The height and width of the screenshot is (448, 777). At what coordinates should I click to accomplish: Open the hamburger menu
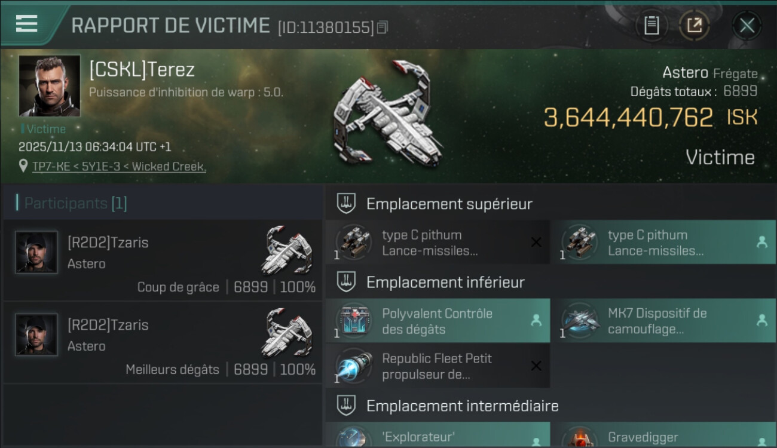pos(26,23)
